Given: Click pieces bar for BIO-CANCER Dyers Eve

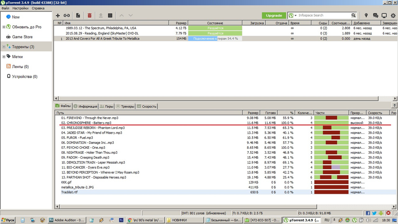Looking at the screenshot, I should (x=331, y=167).
